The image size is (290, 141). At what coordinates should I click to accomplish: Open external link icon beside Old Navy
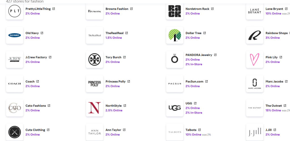[42, 33]
